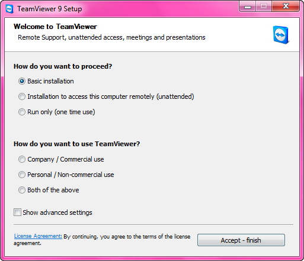Click the TeamViewer icon in the title bar

point(9,9)
